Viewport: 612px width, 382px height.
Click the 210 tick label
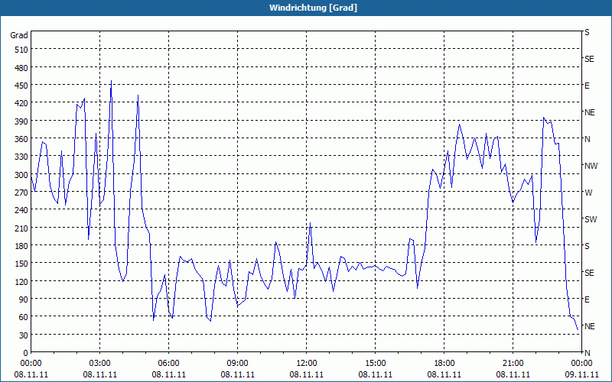[x=21, y=228]
